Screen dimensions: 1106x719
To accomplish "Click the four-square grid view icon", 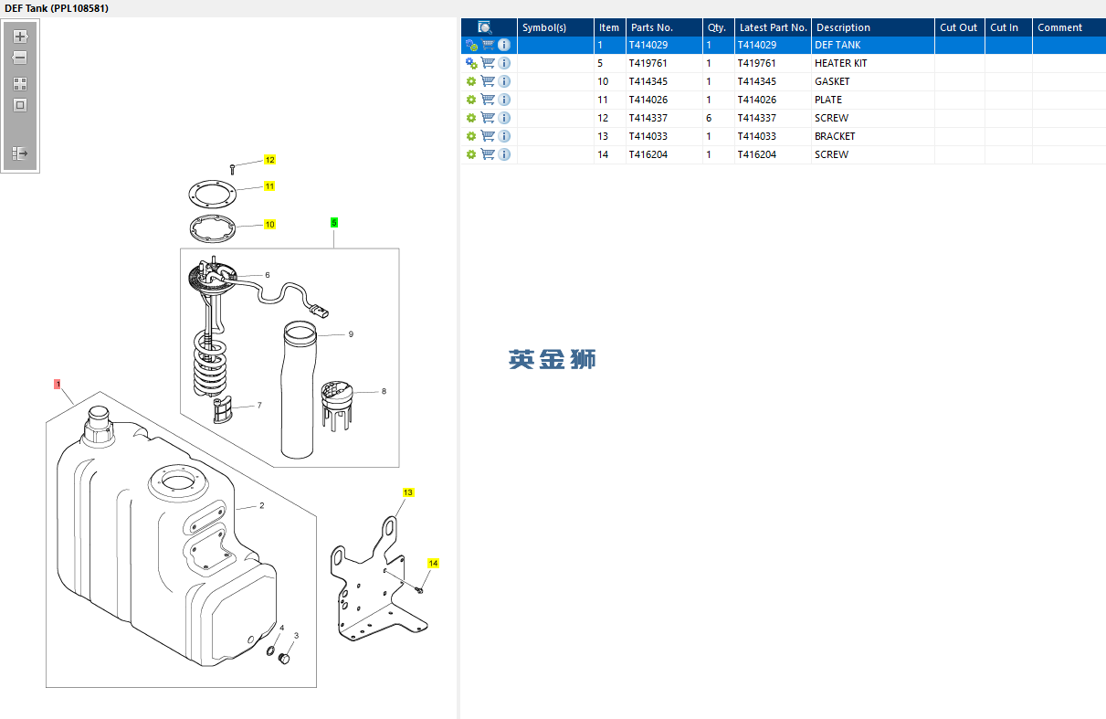I will pos(20,83).
